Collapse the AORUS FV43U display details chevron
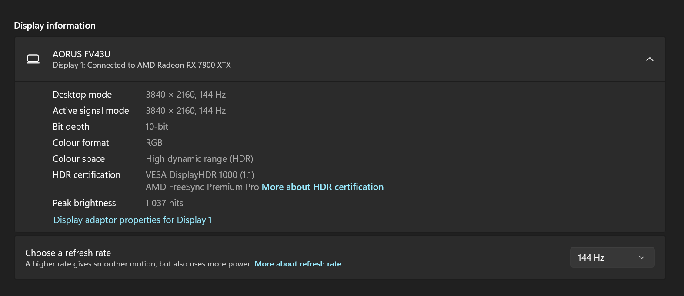Image resolution: width=684 pixels, height=296 pixels. (x=650, y=59)
